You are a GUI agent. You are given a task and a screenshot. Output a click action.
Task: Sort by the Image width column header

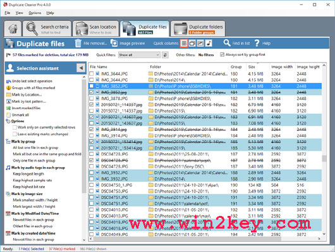coord(282,67)
